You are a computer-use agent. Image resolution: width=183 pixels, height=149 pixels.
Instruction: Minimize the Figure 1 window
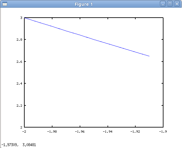pyautogui.click(x=163, y=4)
